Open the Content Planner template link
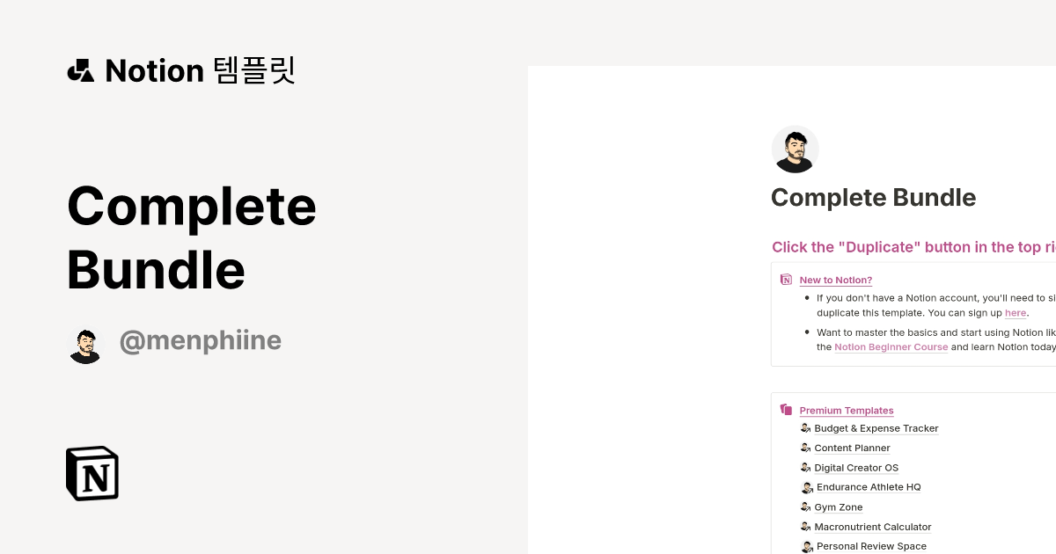 click(852, 448)
